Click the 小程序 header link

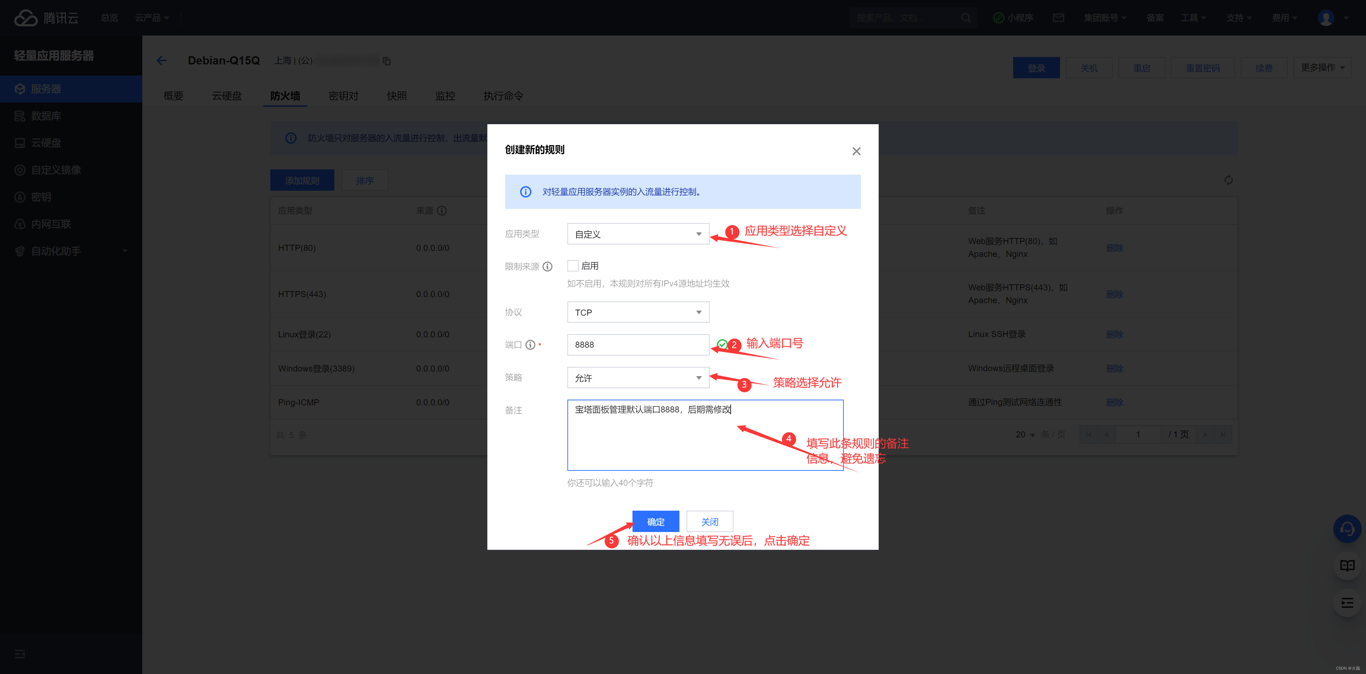(1013, 17)
